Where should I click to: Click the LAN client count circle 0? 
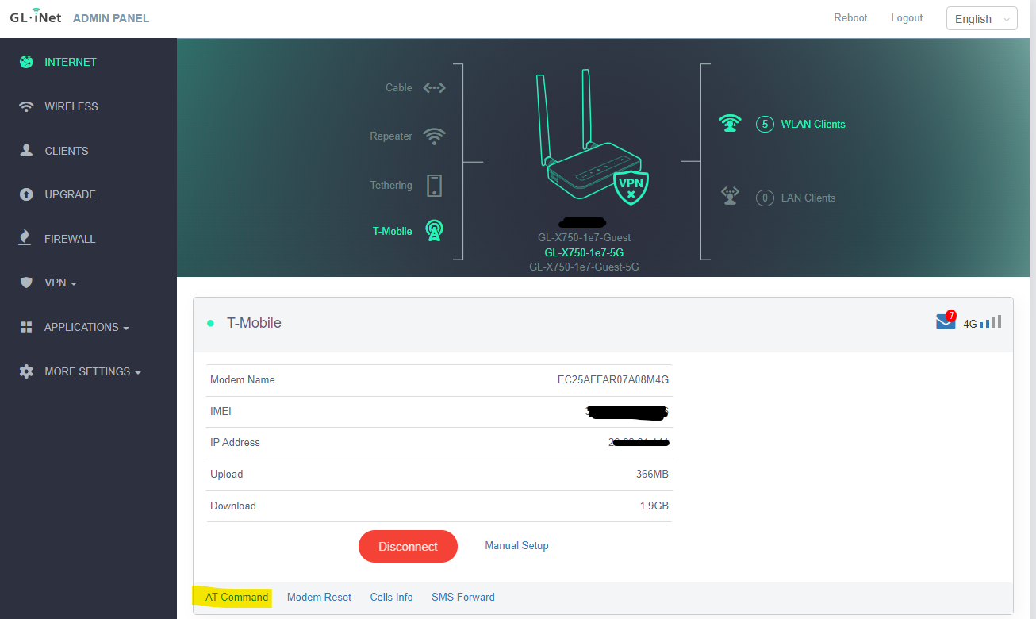coord(765,198)
